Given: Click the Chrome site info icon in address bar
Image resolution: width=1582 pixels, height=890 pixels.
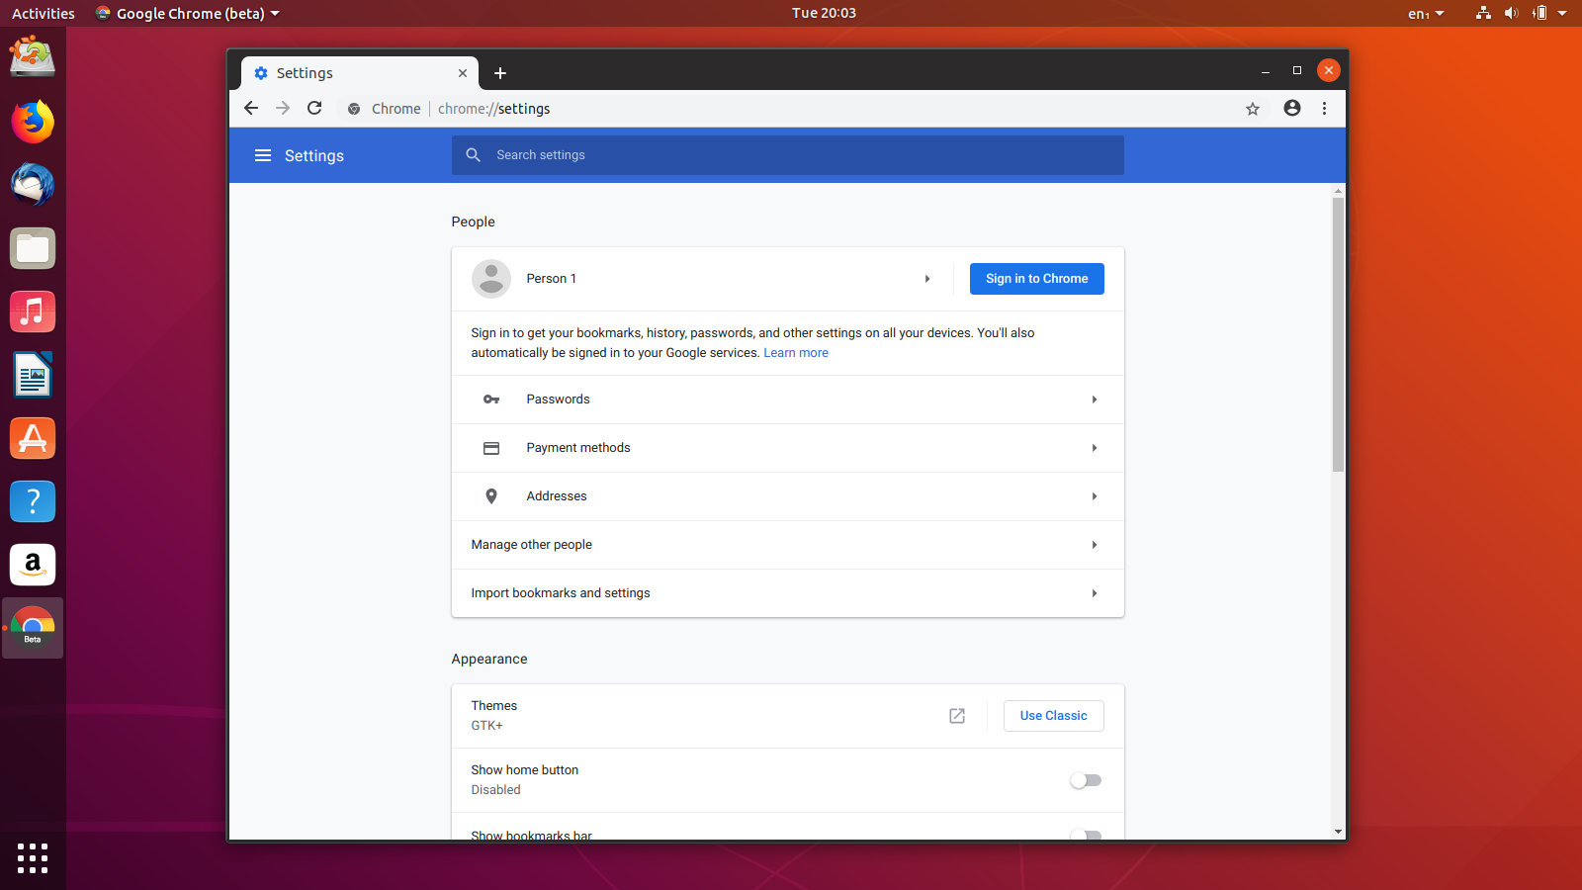Looking at the screenshot, I should pos(354,109).
